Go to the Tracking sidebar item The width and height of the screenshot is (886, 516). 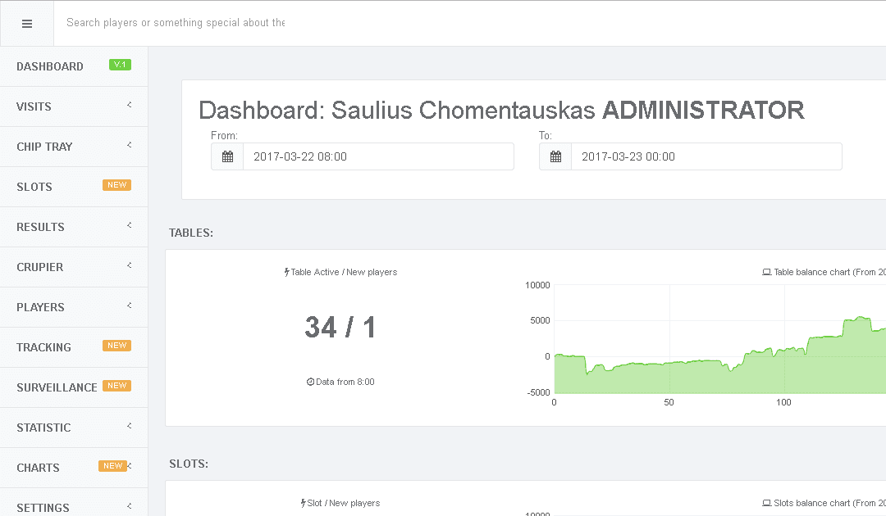[x=74, y=347]
